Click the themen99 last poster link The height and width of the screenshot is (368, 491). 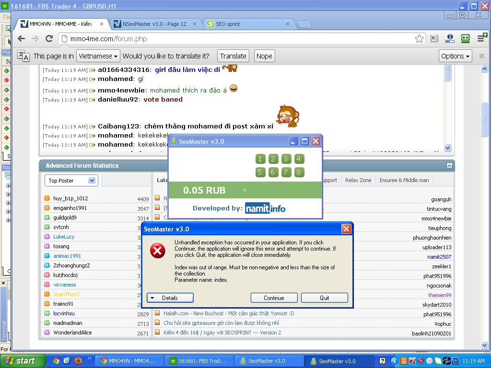[440, 295]
